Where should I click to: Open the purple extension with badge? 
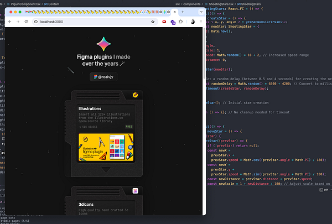[x=173, y=22]
